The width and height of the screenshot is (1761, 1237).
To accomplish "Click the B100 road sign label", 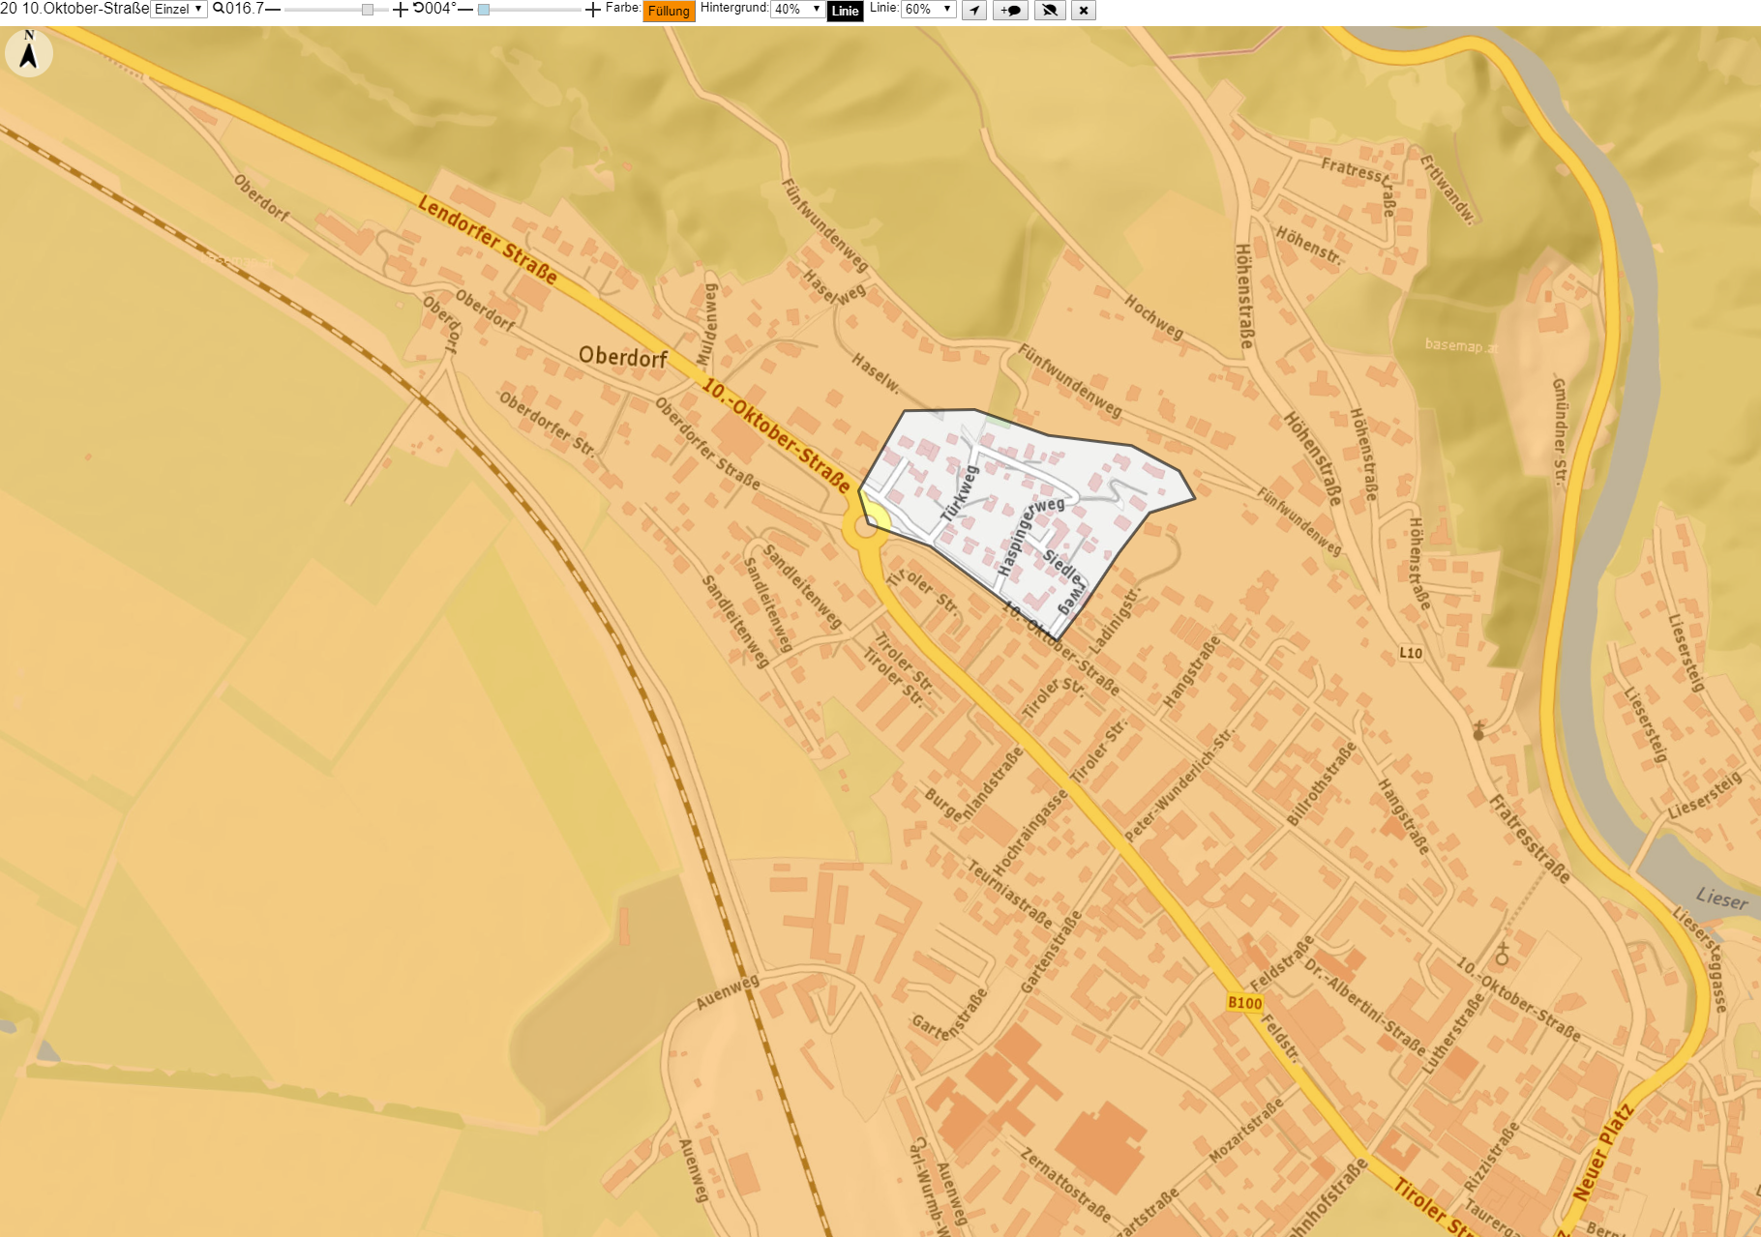I will tap(1244, 1003).
